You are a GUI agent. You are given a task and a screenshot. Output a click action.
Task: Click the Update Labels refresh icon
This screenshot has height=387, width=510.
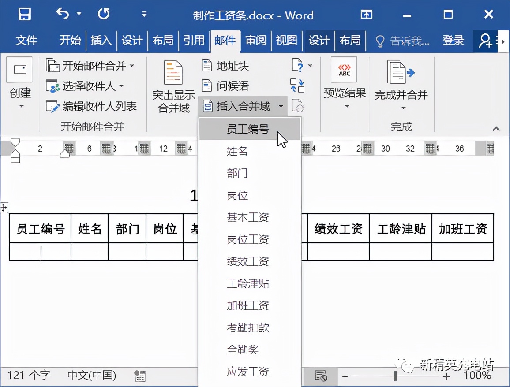click(298, 106)
